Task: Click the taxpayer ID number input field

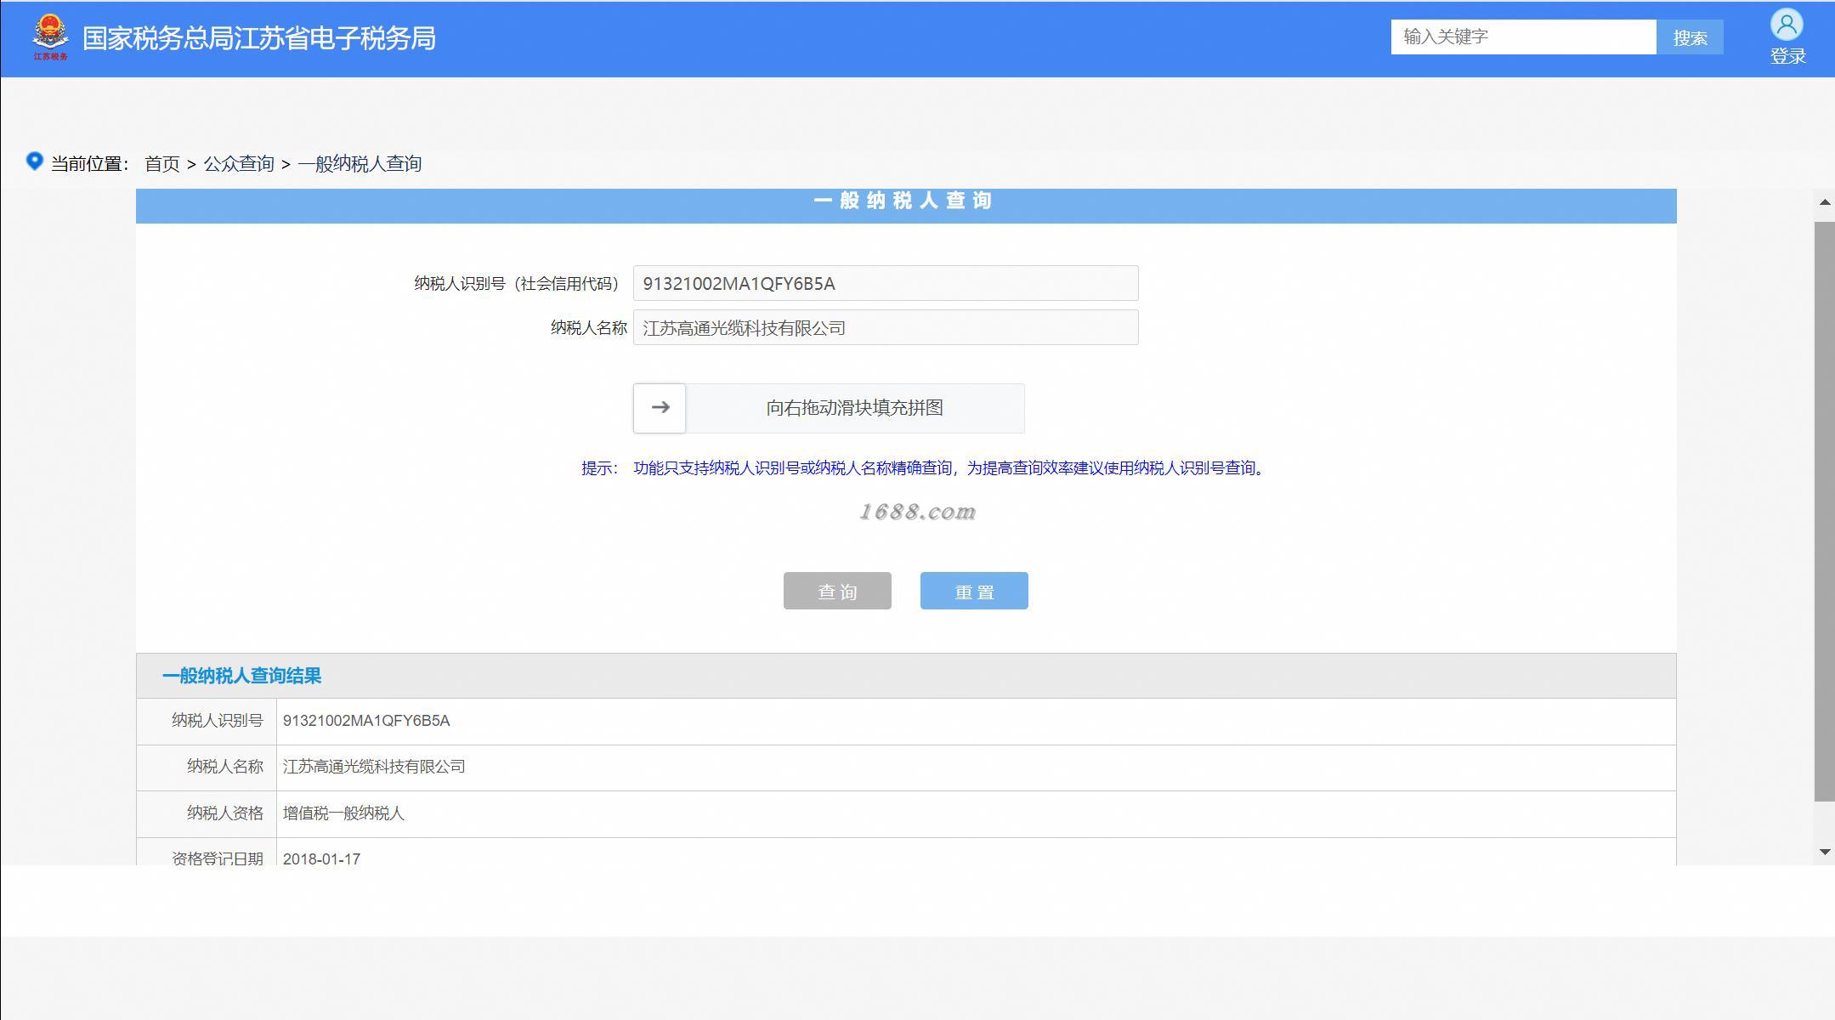Action: [x=886, y=283]
